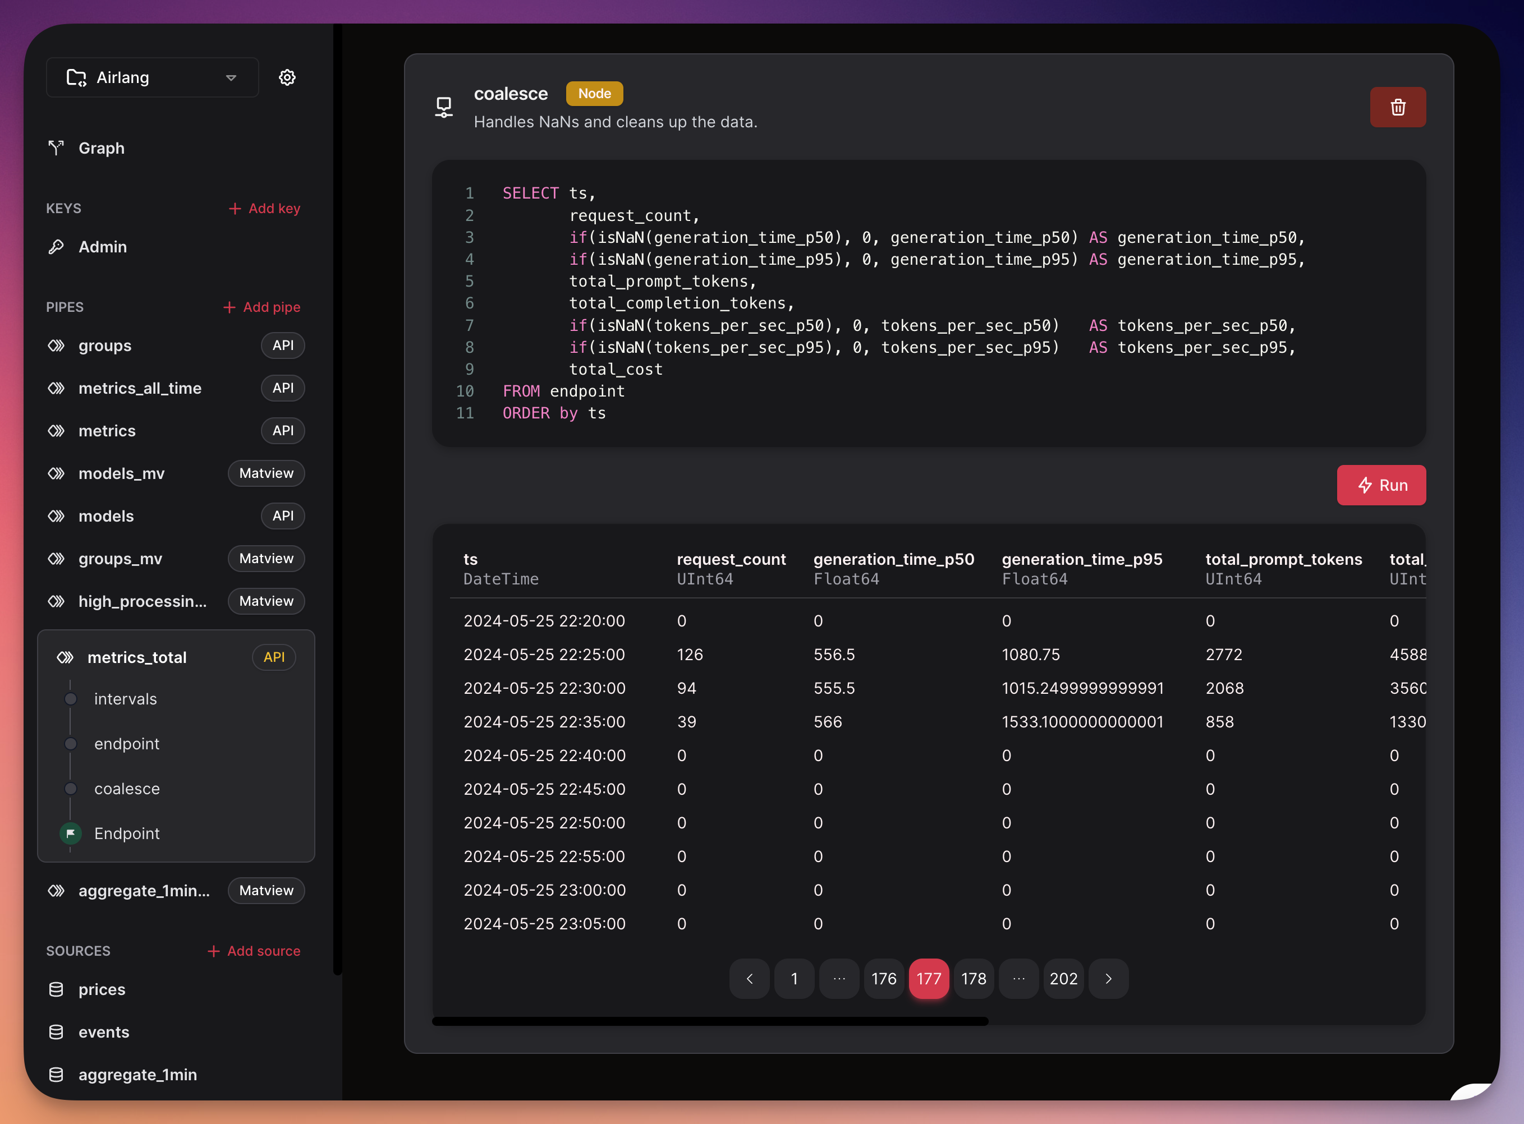Run the SQL query
The width and height of the screenshot is (1524, 1124).
pyautogui.click(x=1381, y=485)
